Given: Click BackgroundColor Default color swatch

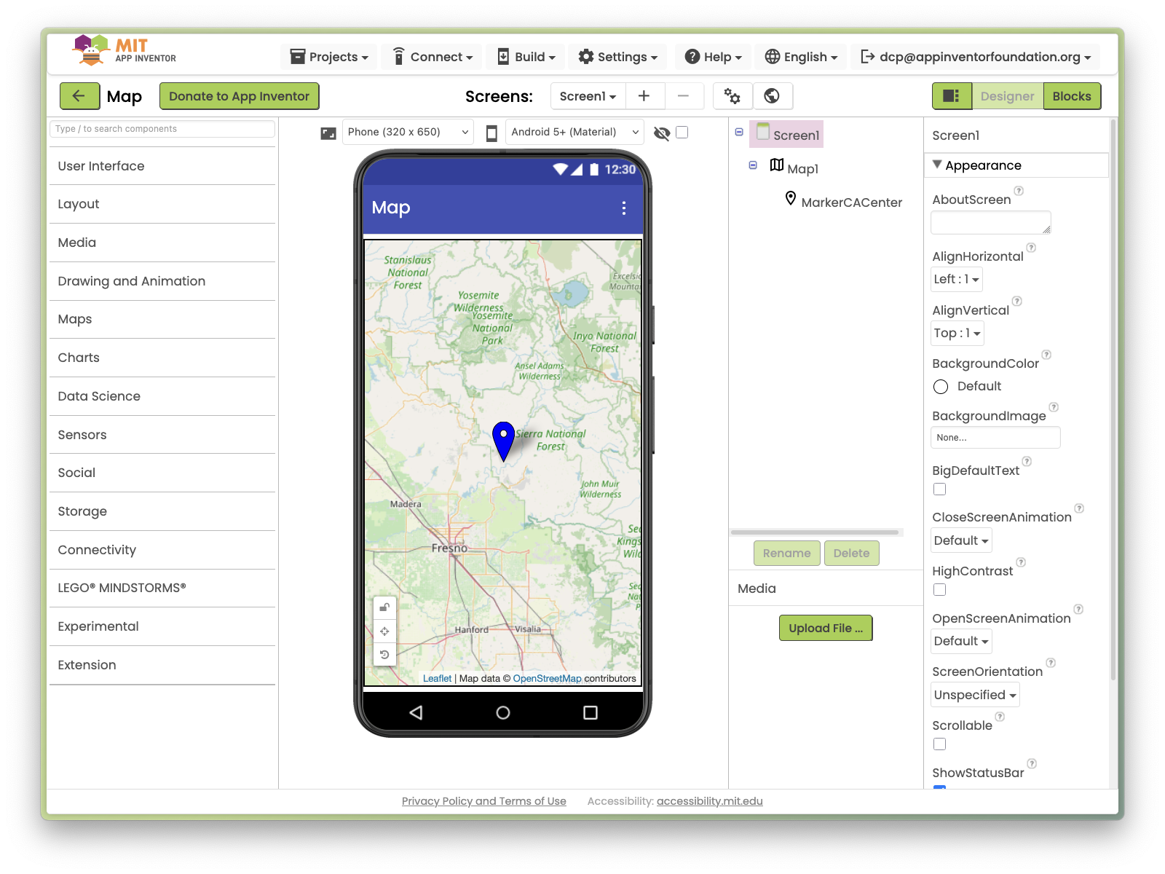Looking at the screenshot, I should coord(941,387).
